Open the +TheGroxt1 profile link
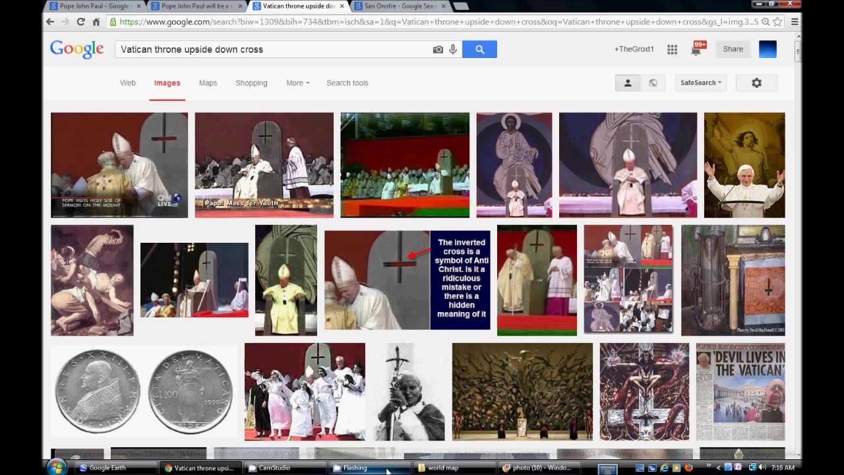 tap(634, 49)
